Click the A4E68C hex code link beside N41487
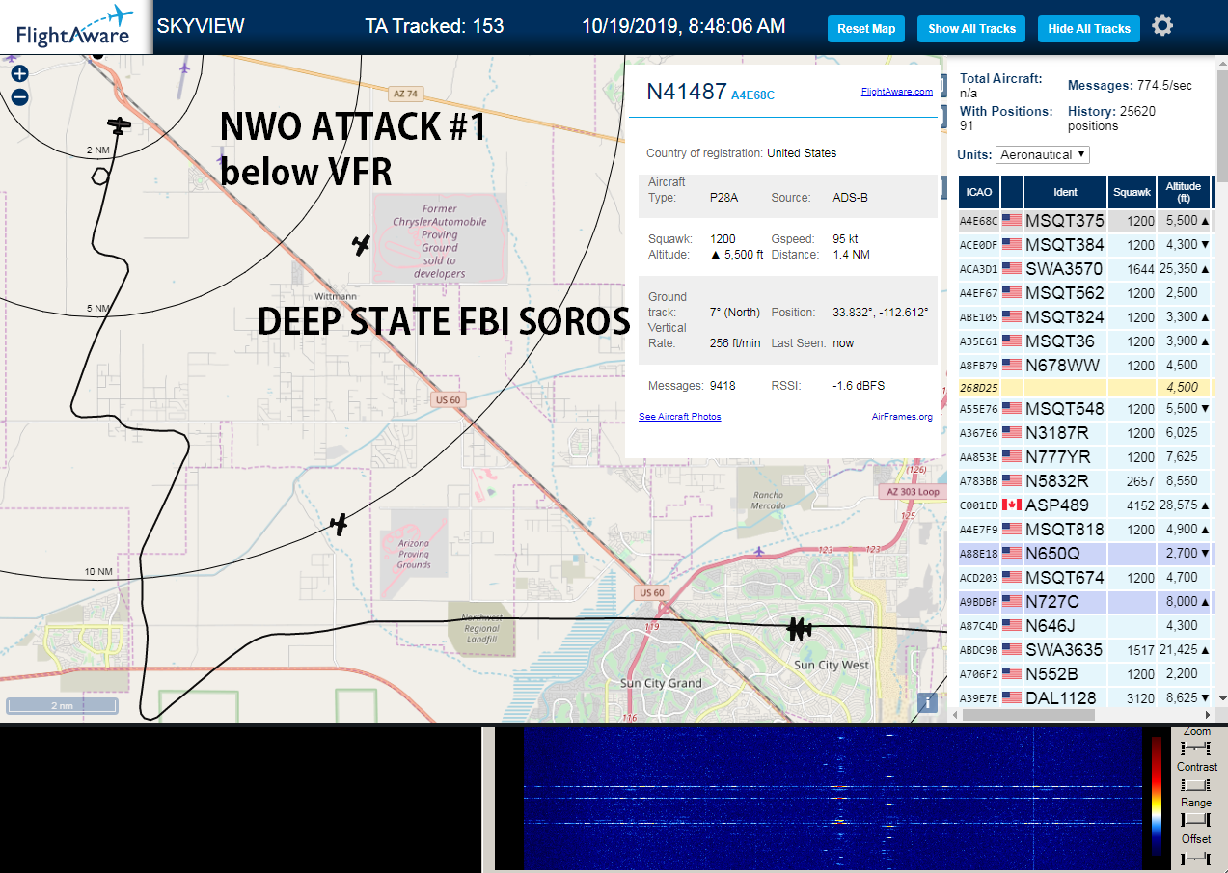Image resolution: width=1228 pixels, height=873 pixels. click(752, 95)
